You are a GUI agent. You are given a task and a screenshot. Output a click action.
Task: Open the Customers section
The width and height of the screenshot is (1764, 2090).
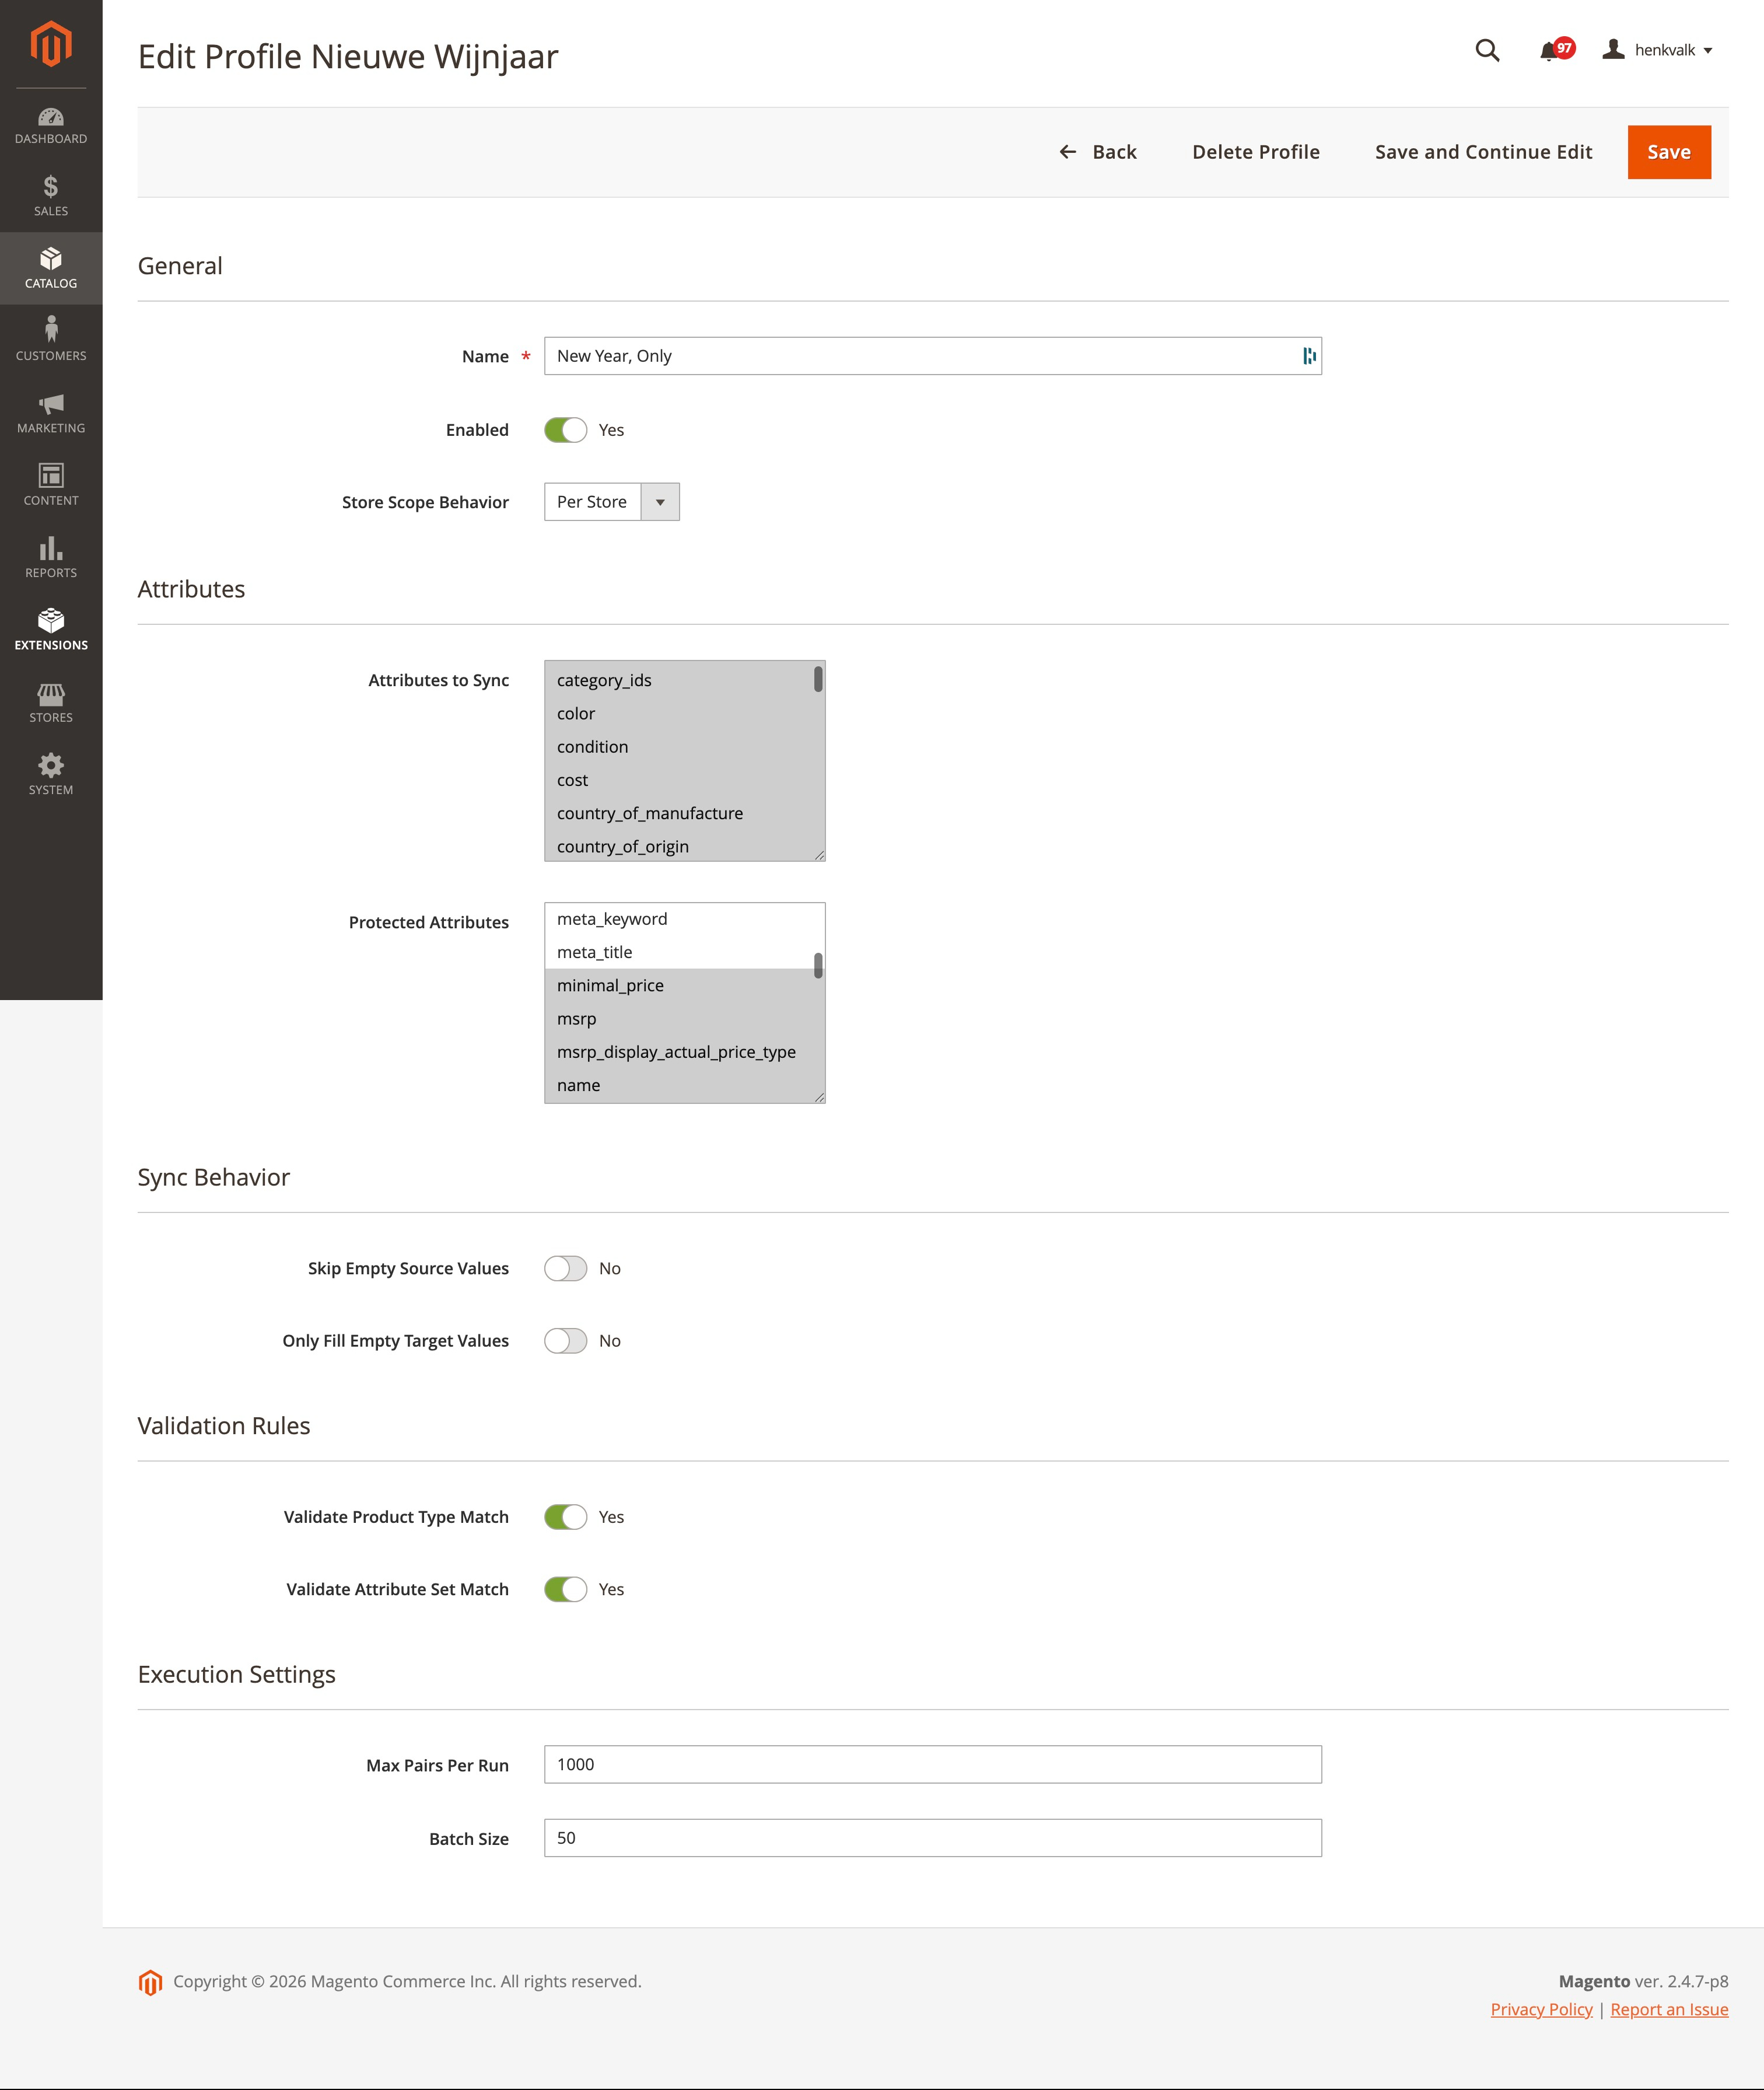pos(51,339)
